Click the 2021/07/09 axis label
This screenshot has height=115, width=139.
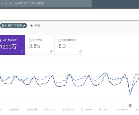tap(14, 110)
